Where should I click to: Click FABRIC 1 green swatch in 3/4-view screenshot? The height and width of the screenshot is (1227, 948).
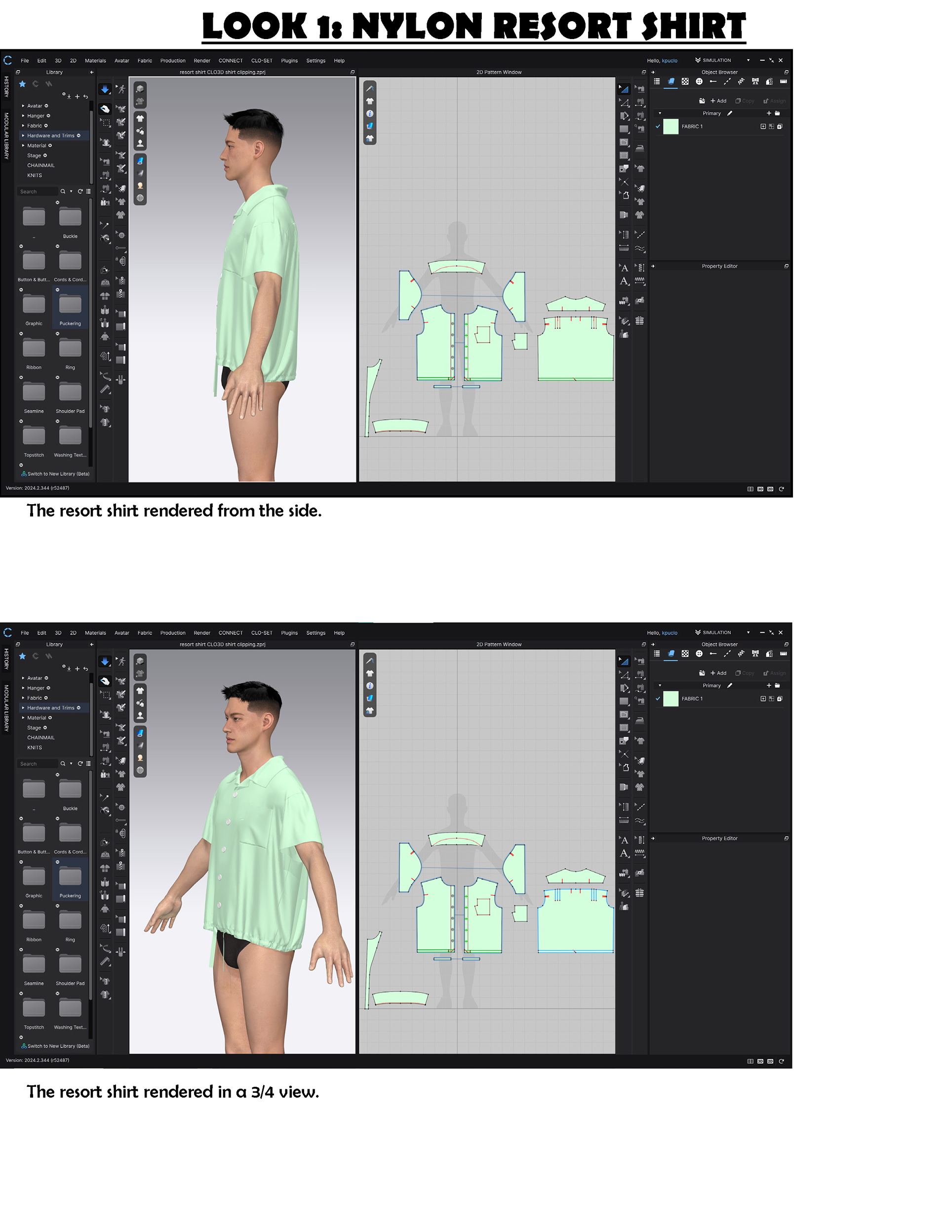[x=671, y=699]
